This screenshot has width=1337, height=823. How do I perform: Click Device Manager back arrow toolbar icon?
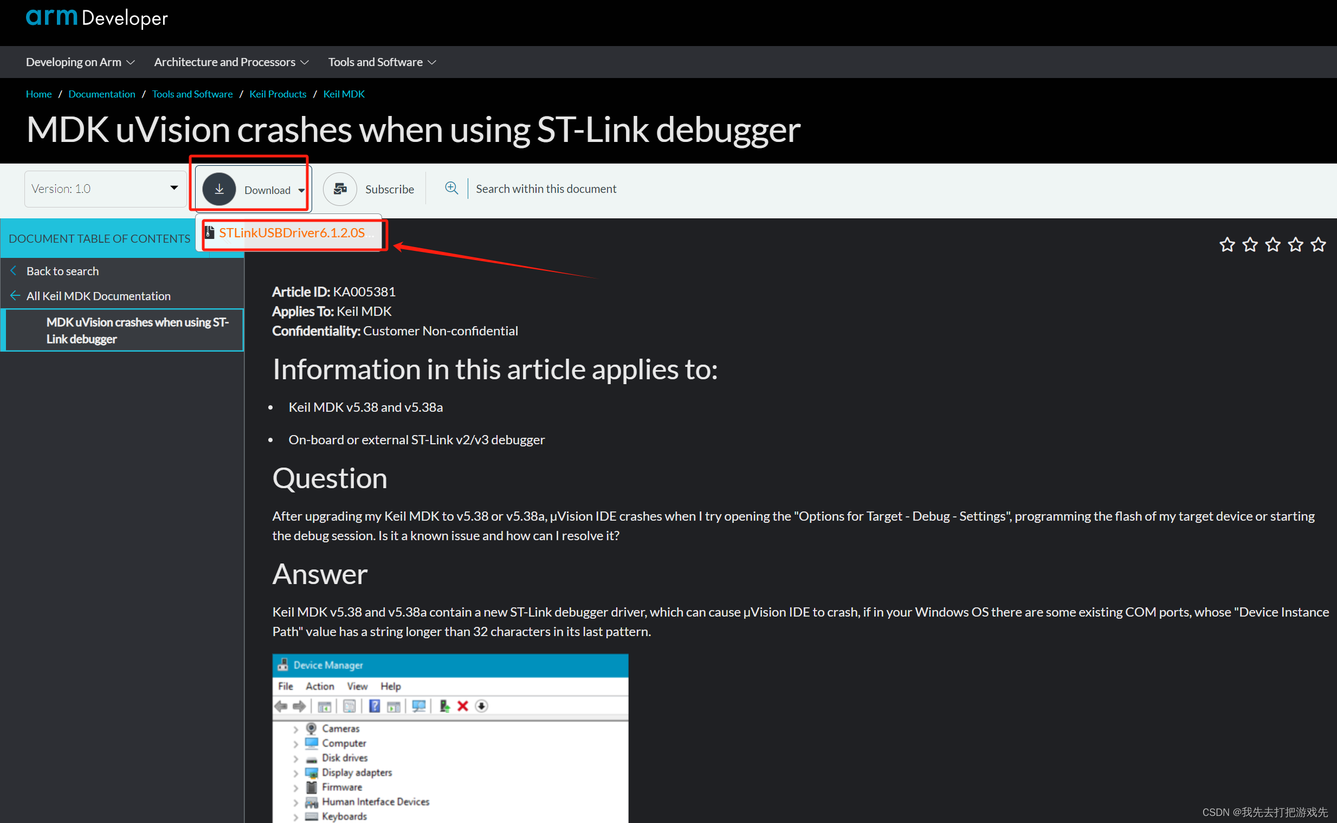click(281, 707)
